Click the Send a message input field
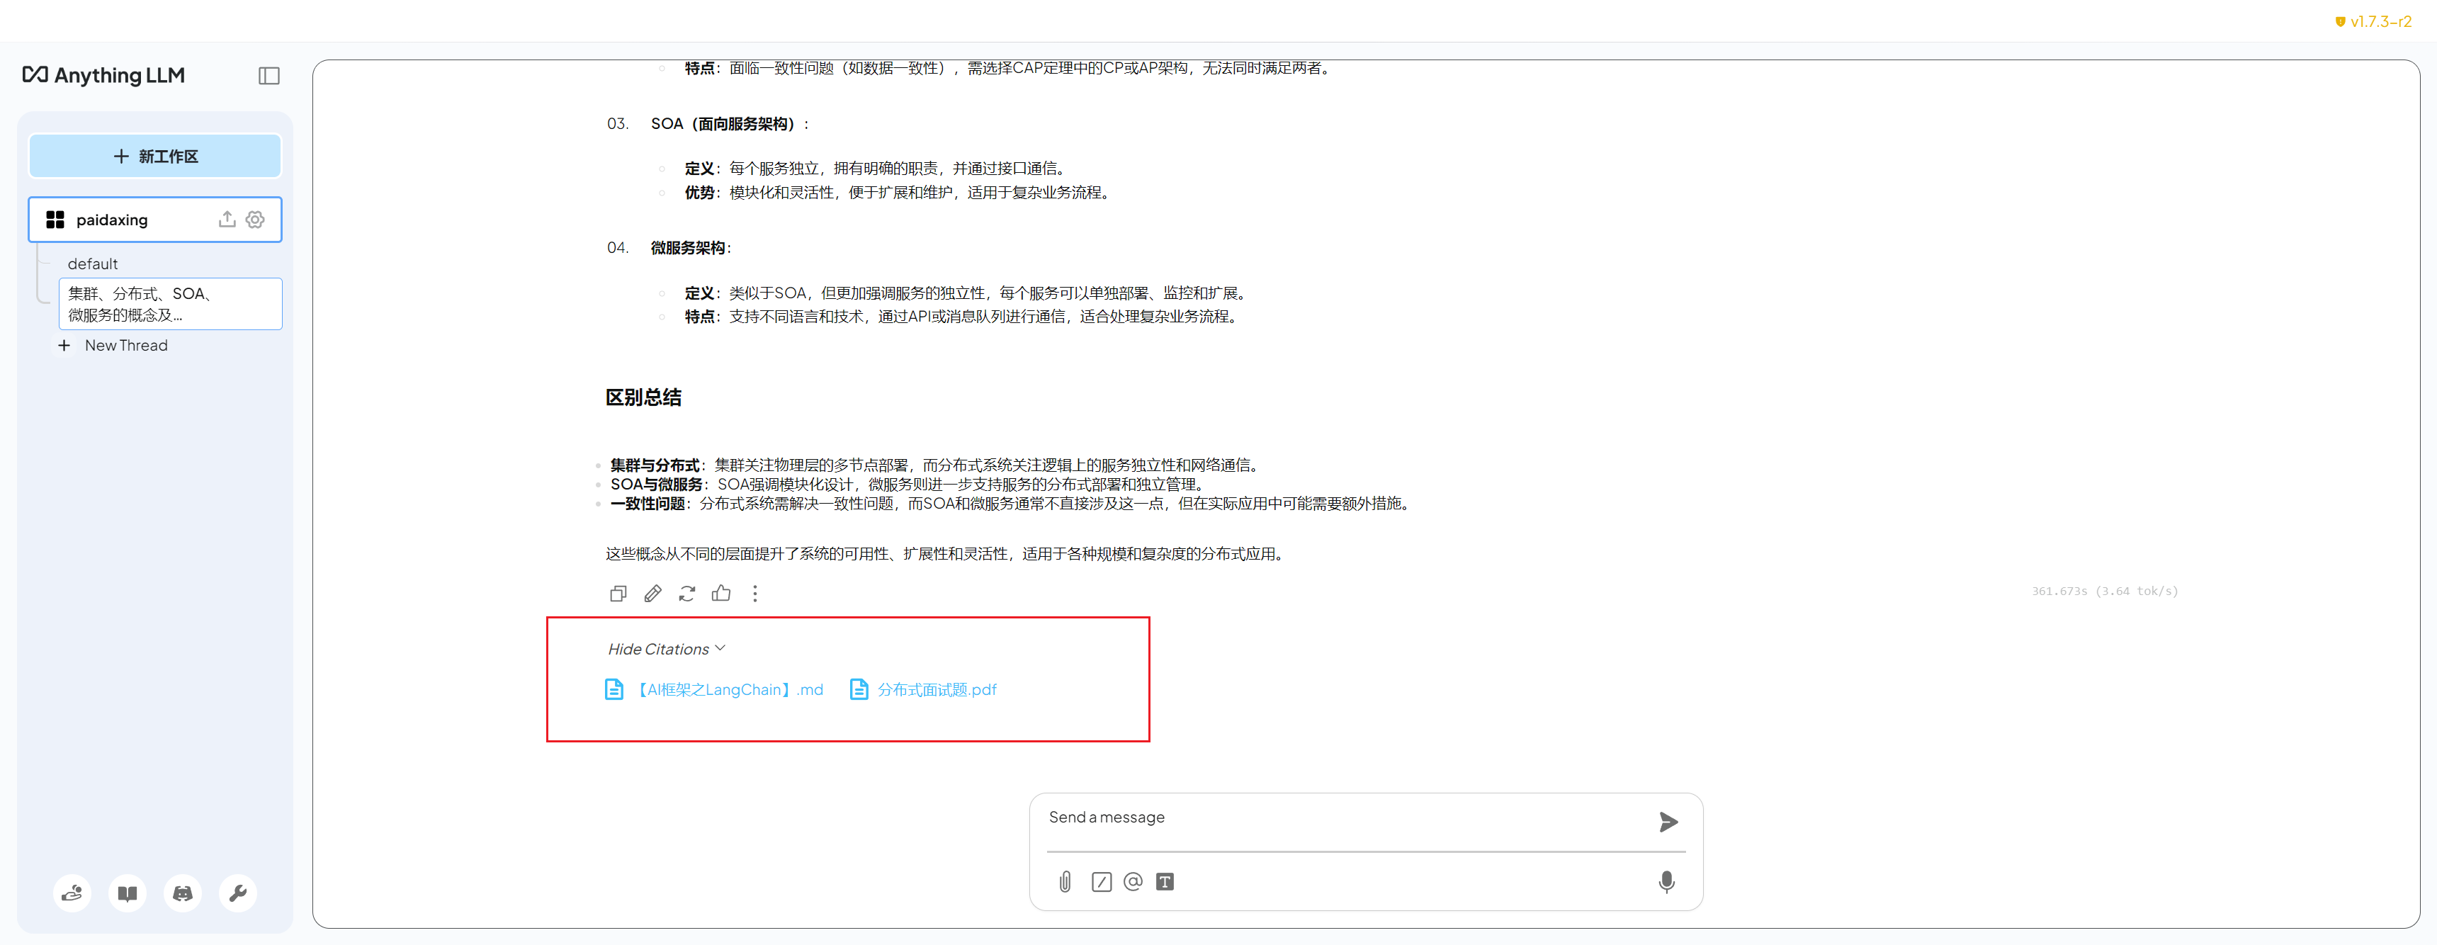Viewport: 2437px width, 945px height. click(1343, 817)
